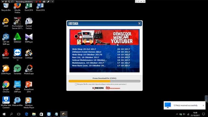Open the Recycle Bin desktop icon
Viewport: 208px width, 117px height.
pos(6,7)
